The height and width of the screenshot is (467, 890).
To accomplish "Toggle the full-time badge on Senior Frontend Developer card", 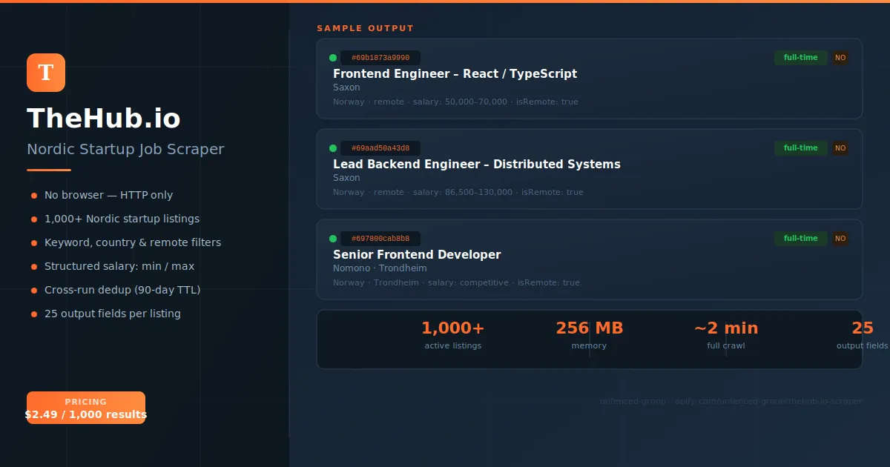I will click(800, 238).
